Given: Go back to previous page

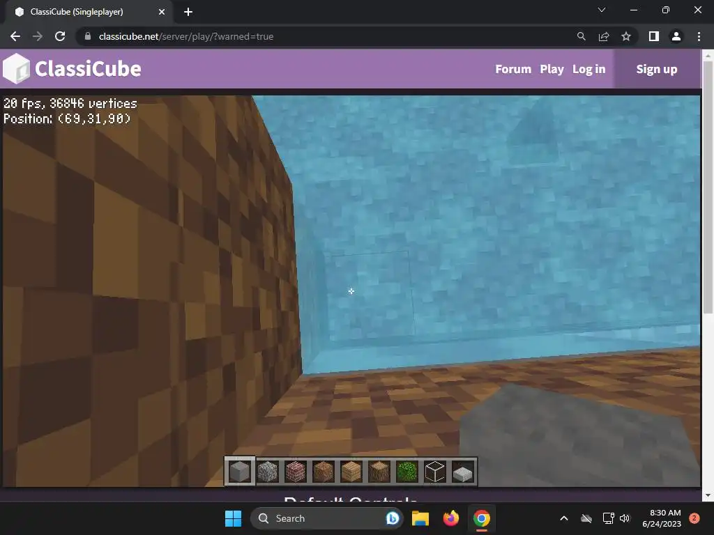Looking at the screenshot, I should click(15, 36).
